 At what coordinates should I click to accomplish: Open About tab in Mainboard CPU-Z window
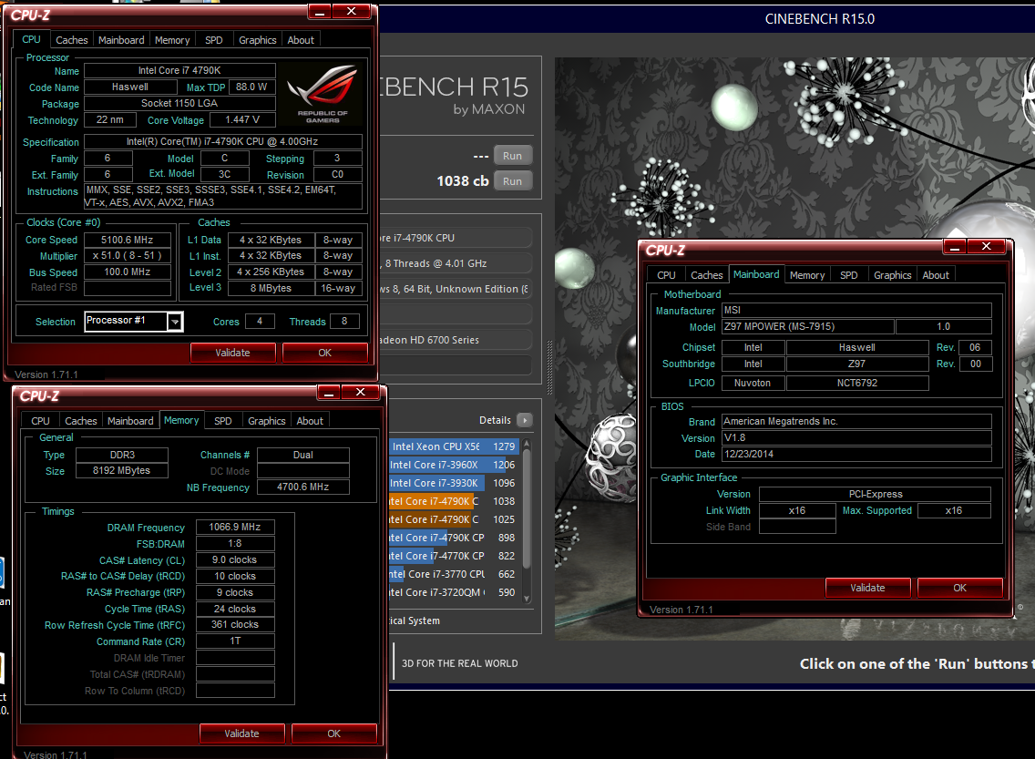coord(936,275)
